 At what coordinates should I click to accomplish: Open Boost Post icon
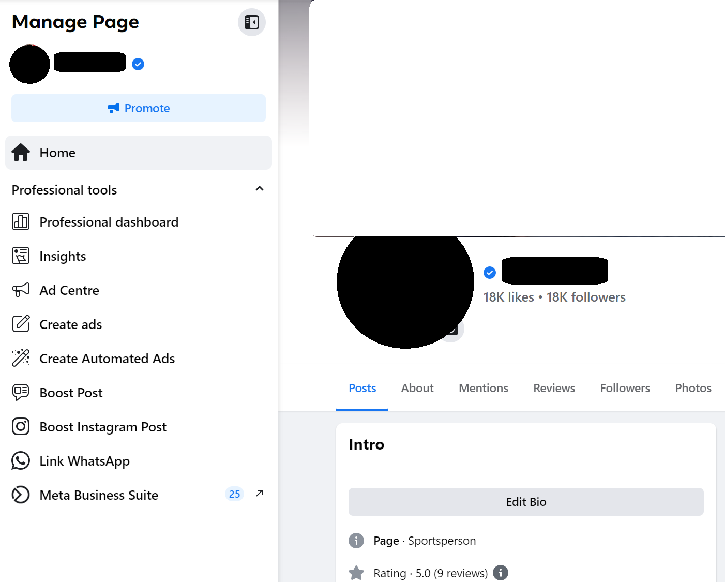click(21, 392)
